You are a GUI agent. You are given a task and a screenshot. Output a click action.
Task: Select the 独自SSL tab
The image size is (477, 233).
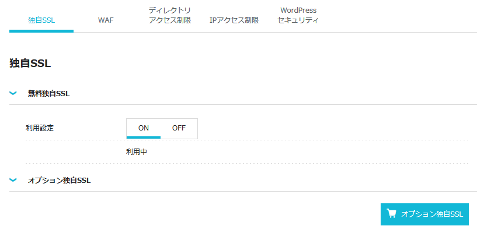coord(41,20)
